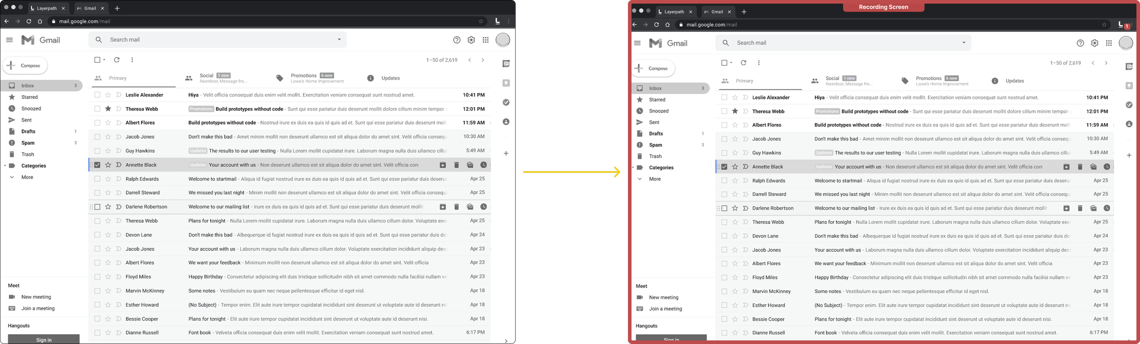
Task: Click the Refresh mail icon in left Gmail window
Action: (x=117, y=60)
